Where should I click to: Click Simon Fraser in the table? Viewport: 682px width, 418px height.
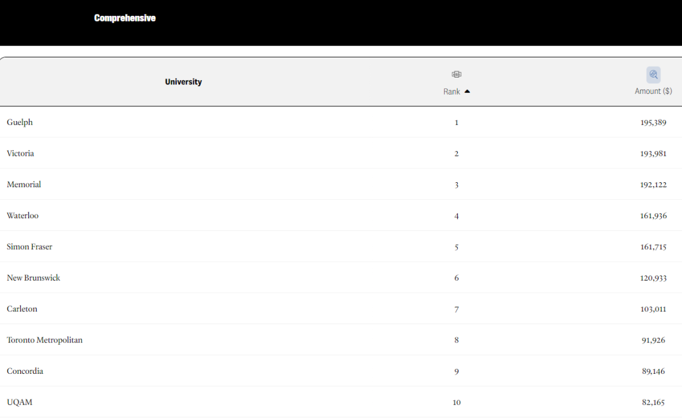pyautogui.click(x=30, y=247)
